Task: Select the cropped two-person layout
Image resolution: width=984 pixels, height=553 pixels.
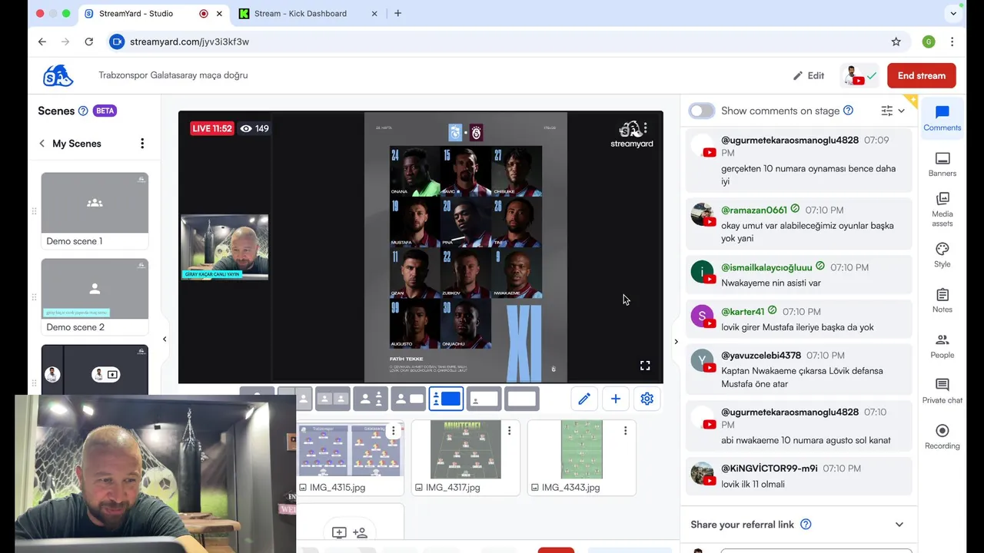Action: (x=295, y=399)
